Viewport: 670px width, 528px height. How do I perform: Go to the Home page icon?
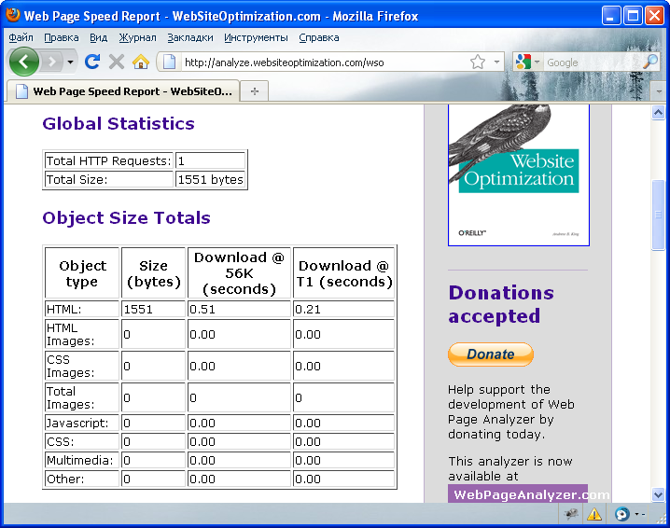(141, 62)
